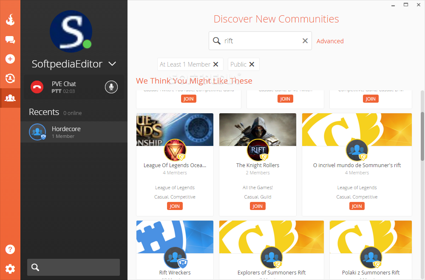425x280 pixels.
Task: Click Explorers of Summoners Rift avatar
Action: (271, 258)
